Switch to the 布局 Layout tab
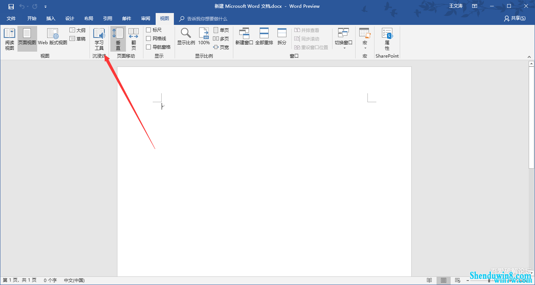 [89, 19]
